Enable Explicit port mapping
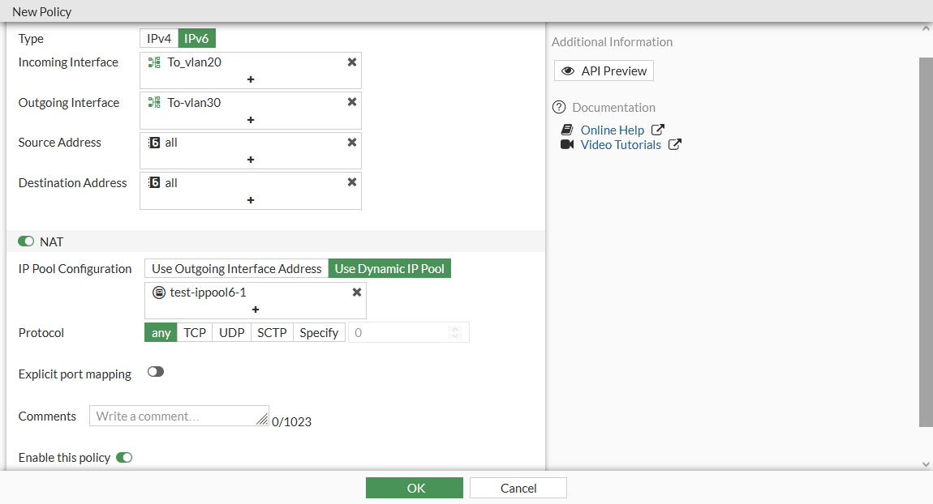 pyautogui.click(x=155, y=370)
